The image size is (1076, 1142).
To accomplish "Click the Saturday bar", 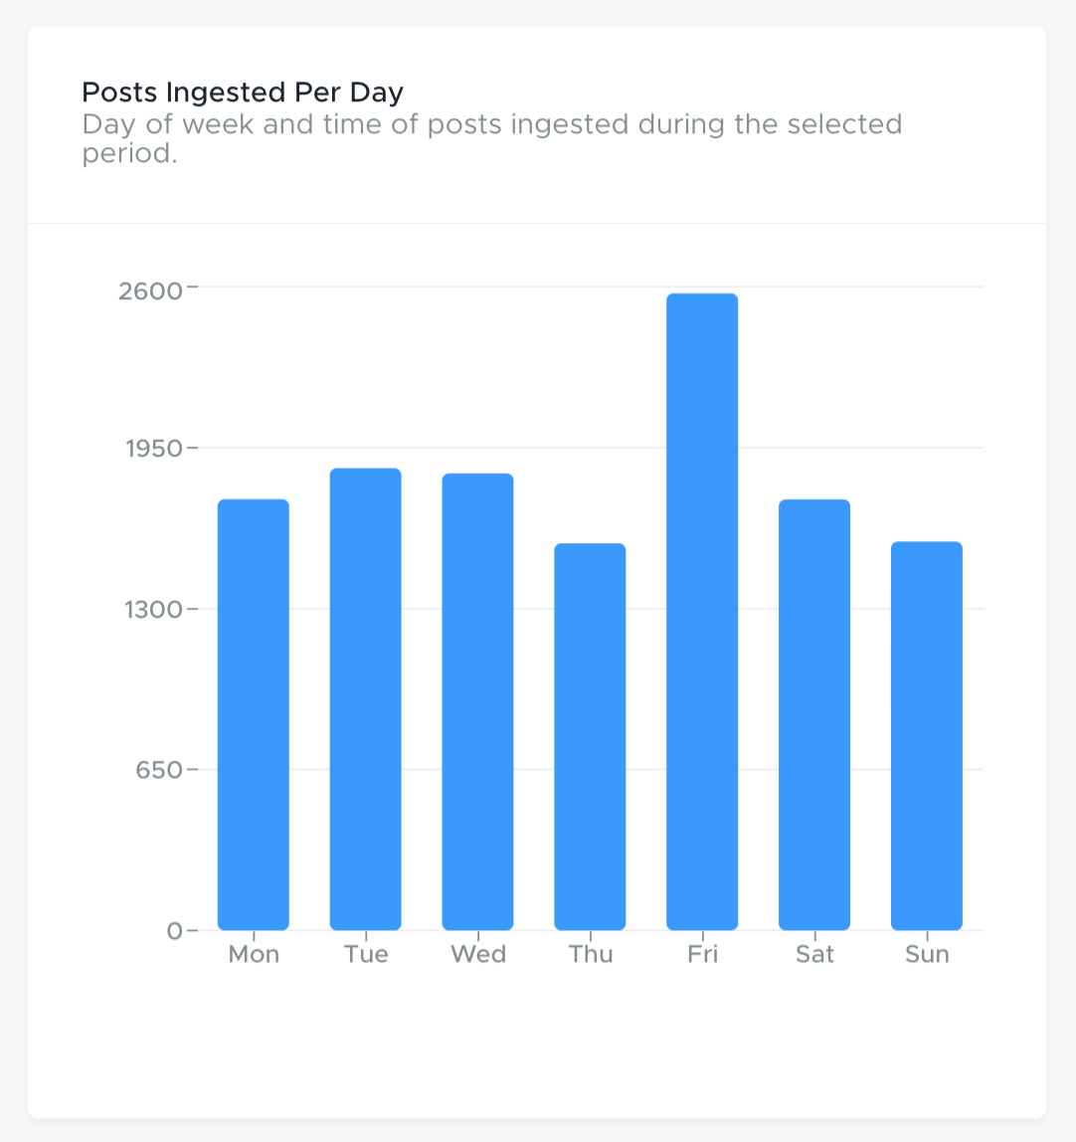I will (813, 714).
